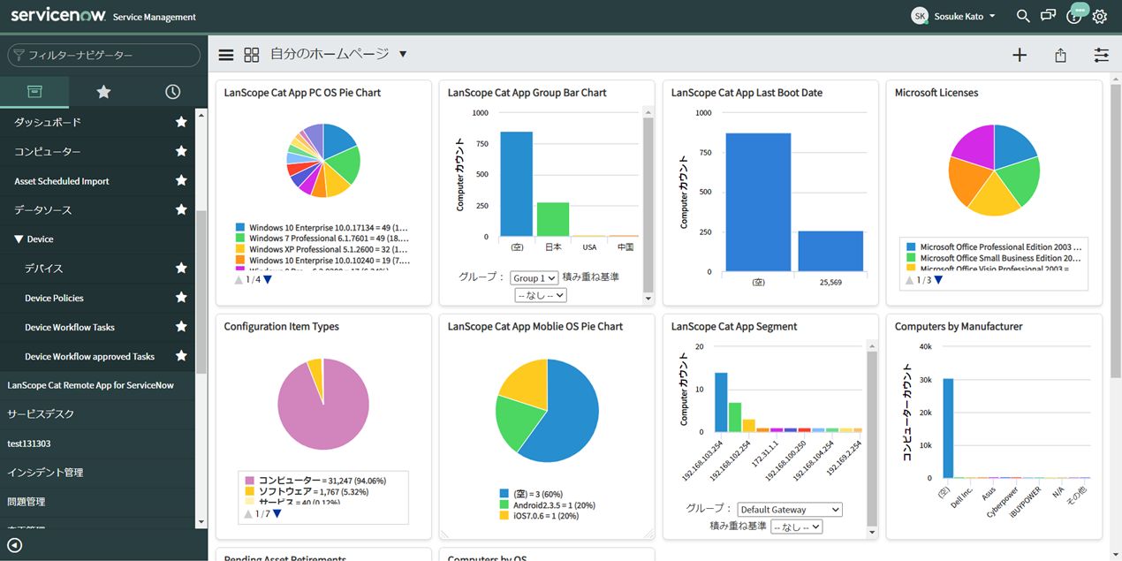
Task: Click the green 日本 bar in Group Bar Chart
Action: click(553, 219)
